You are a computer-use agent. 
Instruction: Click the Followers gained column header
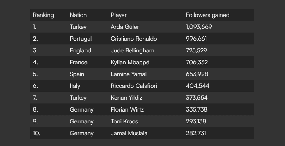tap(208, 15)
